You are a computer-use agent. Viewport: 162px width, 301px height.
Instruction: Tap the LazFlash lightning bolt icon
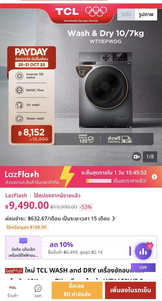pyautogui.click(x=67, y=176)
